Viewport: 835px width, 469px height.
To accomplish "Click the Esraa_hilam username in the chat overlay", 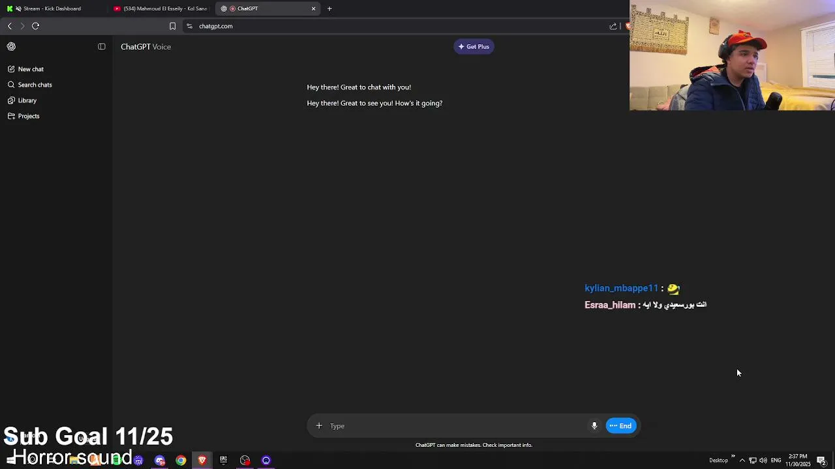I will pyautogui.click(x=610, y=305).
